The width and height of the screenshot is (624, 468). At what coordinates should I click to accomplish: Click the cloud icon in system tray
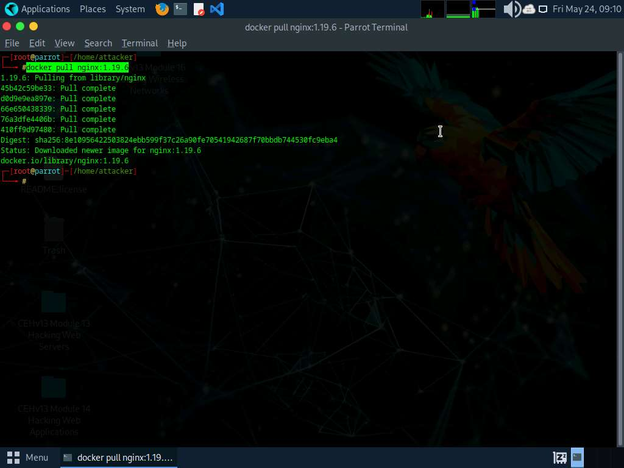pos(528,9)
